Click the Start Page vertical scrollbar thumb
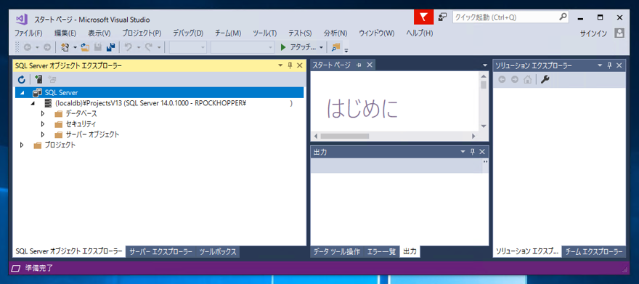The width and height of the screenshot is (639, 284). 484,85
